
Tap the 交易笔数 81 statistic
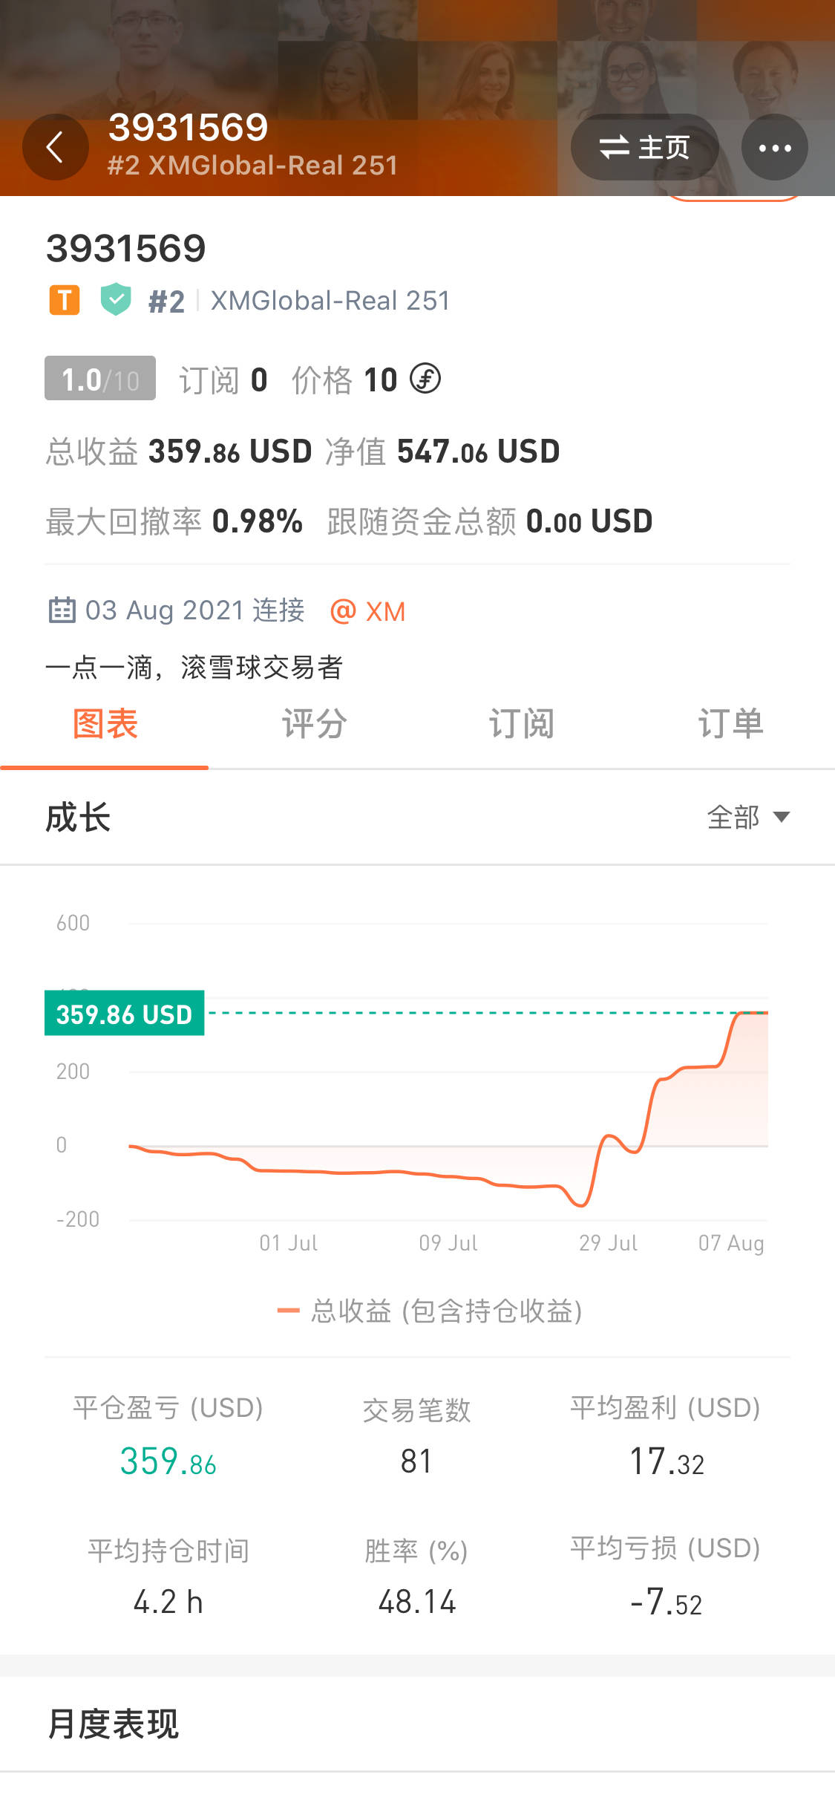pyautogui.click(x=416, y=1437)
